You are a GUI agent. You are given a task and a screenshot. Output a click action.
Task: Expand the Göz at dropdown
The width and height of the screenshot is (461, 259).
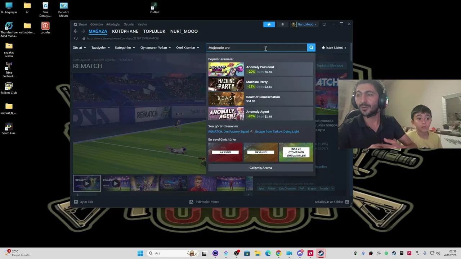(79, 47)
